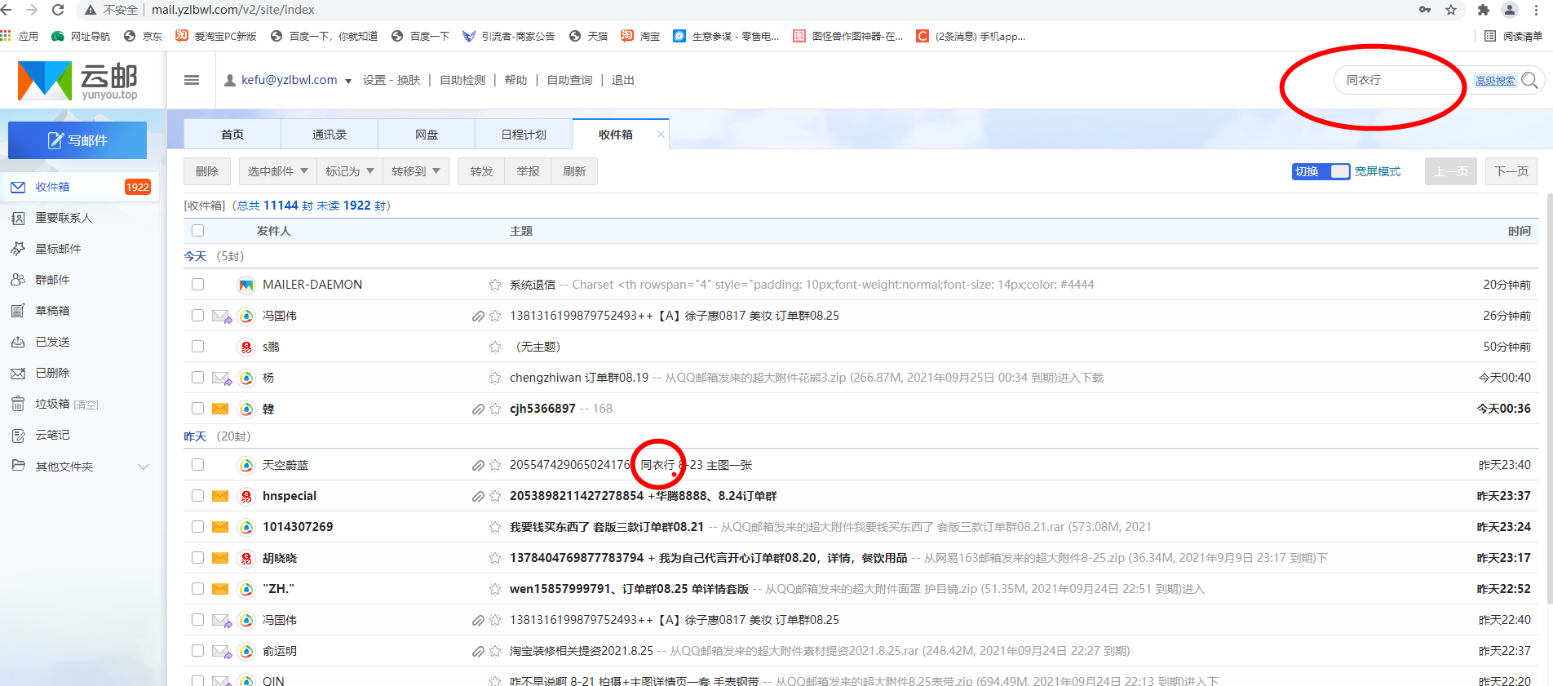The height and width of the screenshot is (686, 1553).
Task: Expand the 标记为 dropdown
Action: (349, 171)
